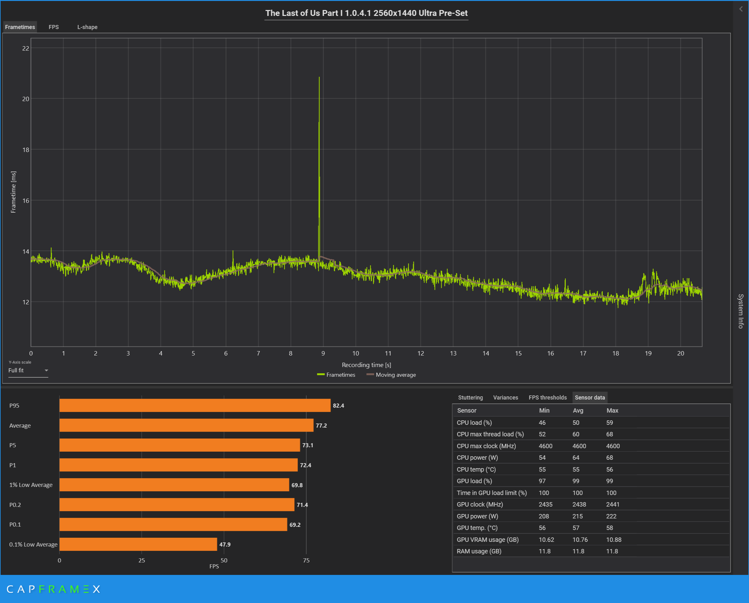Select the CPU max thread load (%) row
This screenshot has height=603, width=749.
(x=591, y=434)
